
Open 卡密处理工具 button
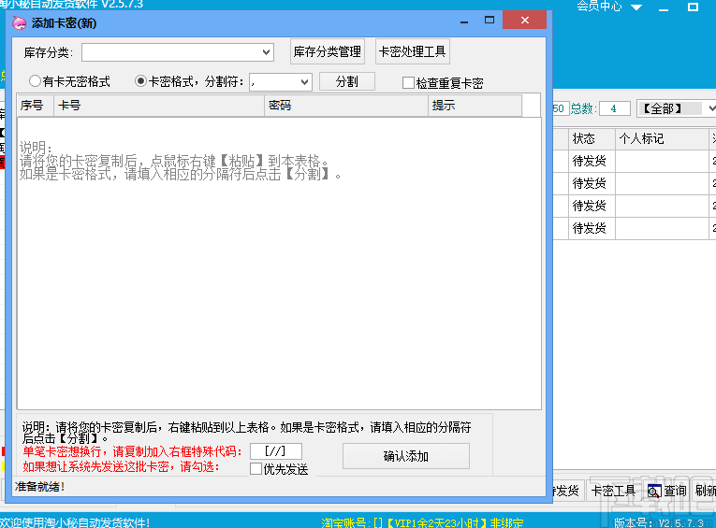(x=413, y=51)
